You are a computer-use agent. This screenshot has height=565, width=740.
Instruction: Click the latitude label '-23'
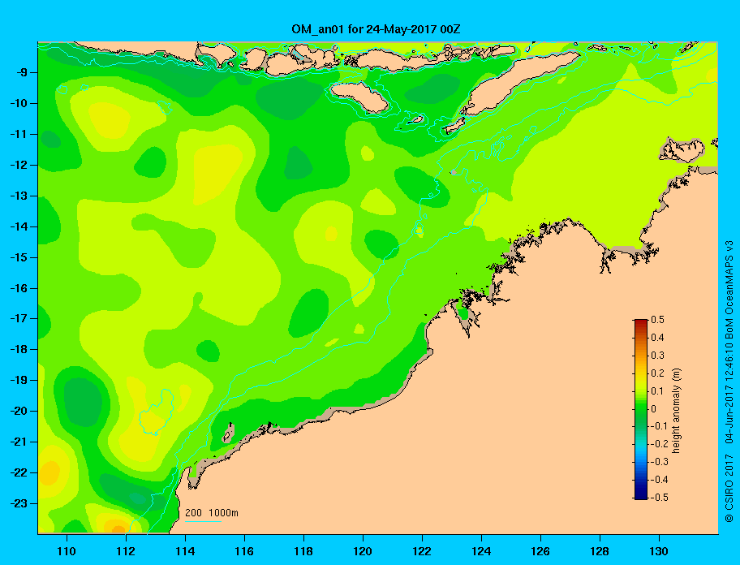tap(19, 503)
